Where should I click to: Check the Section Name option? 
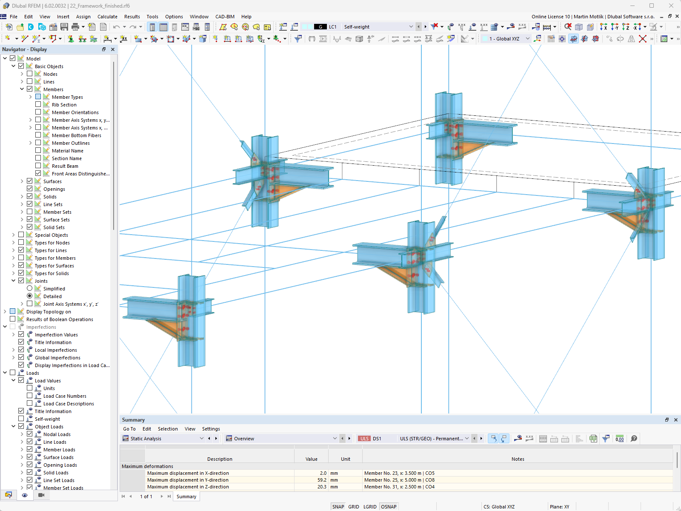tap(38, 158)
